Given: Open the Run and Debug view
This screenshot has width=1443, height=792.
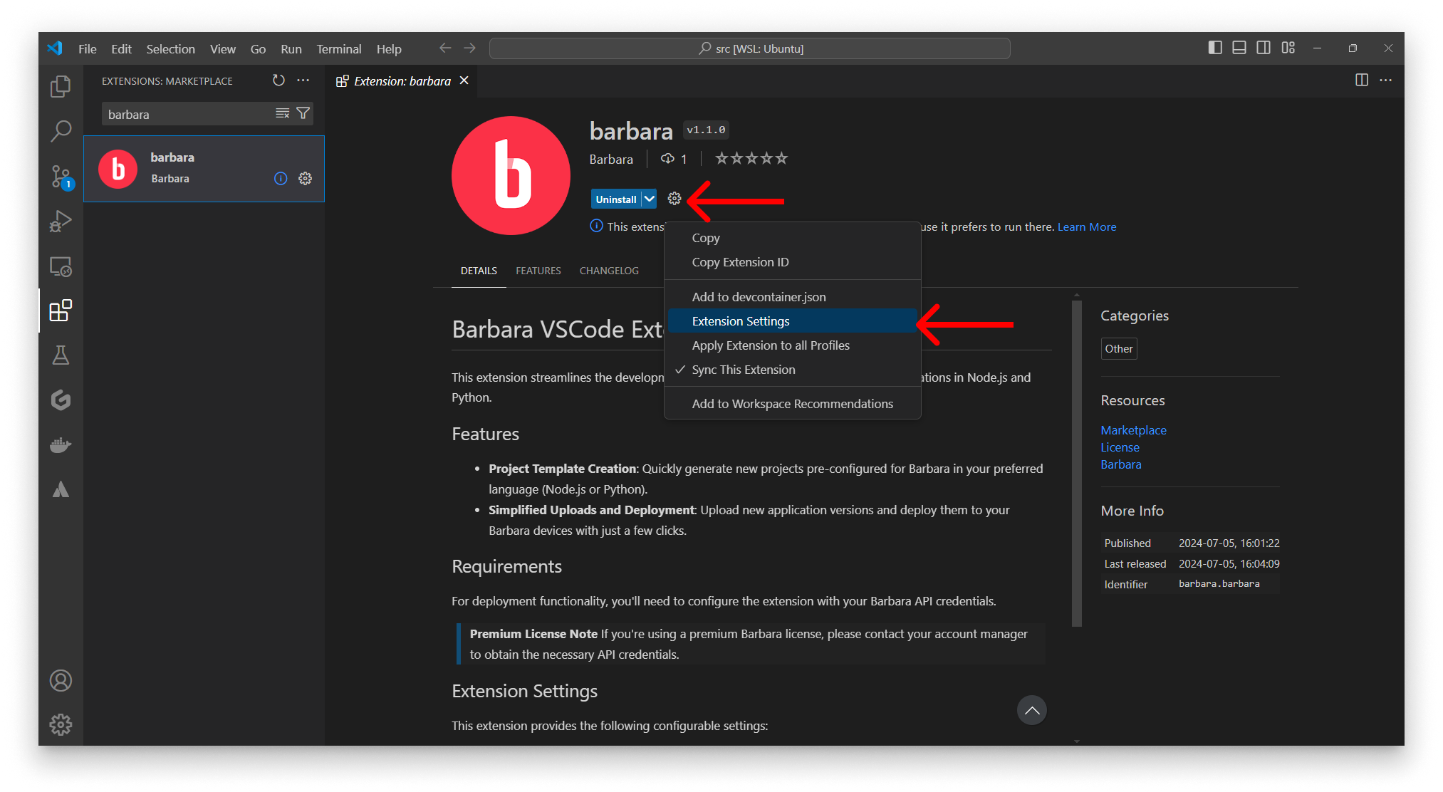Looking at the screenshot, I should coord(61,221).
